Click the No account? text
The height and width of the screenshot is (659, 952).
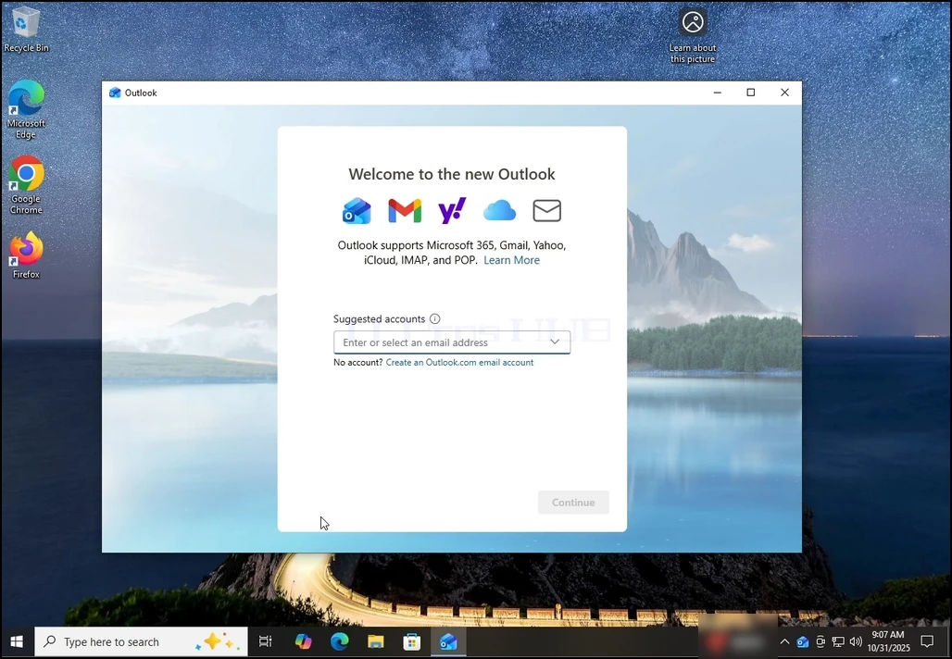pyautogui.click(x=357, y=362)
